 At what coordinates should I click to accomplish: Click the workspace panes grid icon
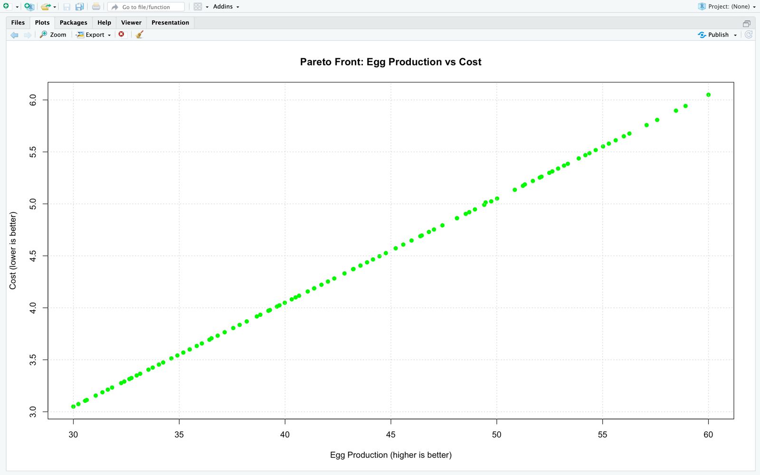198,7
